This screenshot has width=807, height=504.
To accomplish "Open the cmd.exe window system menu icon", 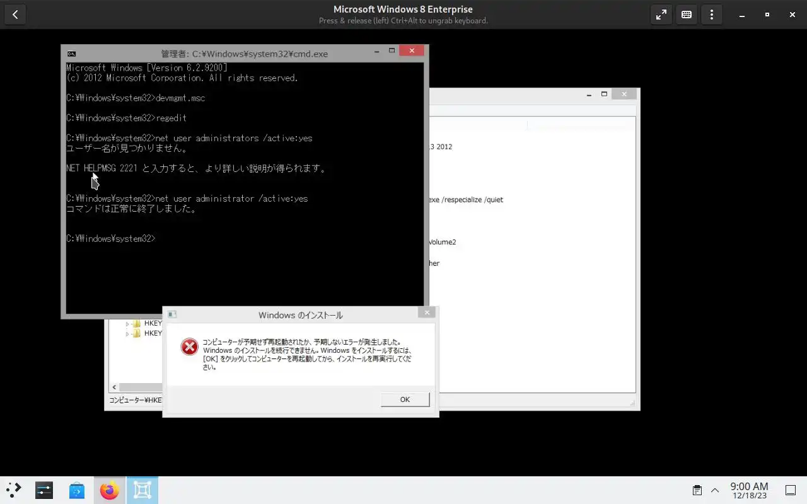I will coord(72,54).
